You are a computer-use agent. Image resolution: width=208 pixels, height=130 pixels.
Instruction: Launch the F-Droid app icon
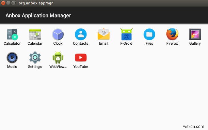pyautogui.click(x=126, y=34)
